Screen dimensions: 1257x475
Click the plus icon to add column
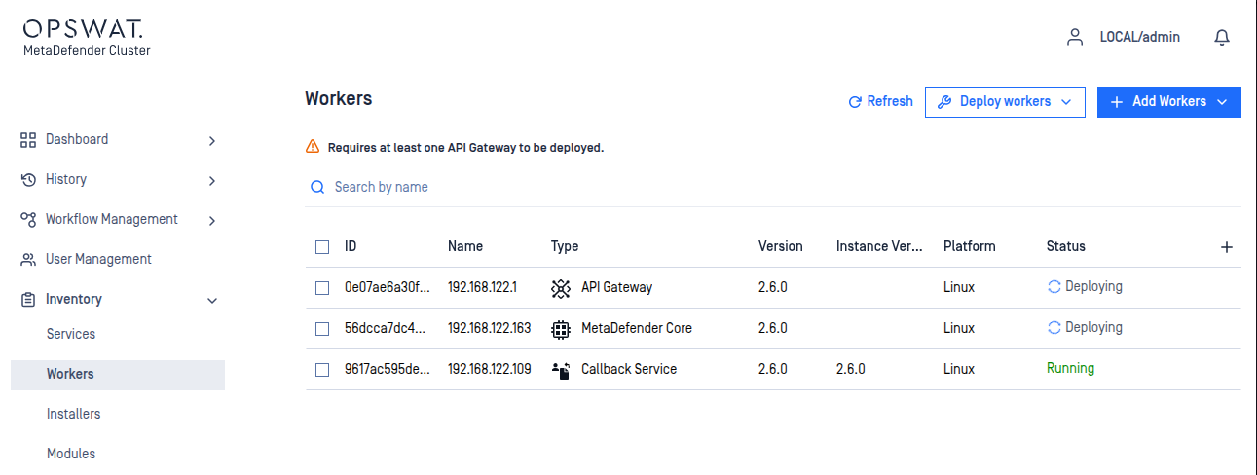[1227, 247]
